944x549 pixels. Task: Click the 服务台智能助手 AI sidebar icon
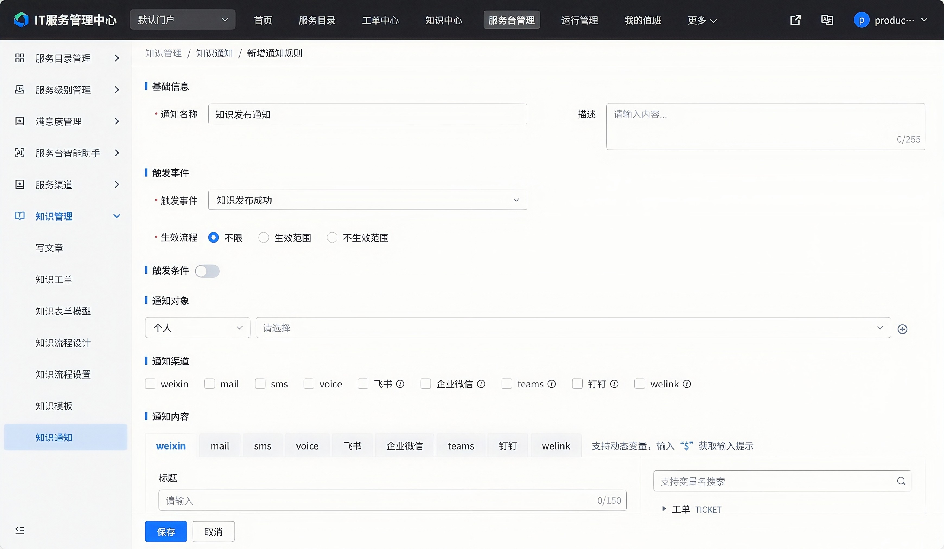pyautogui.click(x=20, y=153)
